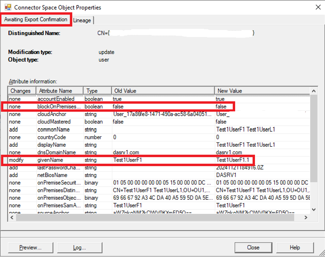Image resolution: width=325 pixels, height=257 pixels.
Task: Click the Object type value user
Action: [104, 60]
